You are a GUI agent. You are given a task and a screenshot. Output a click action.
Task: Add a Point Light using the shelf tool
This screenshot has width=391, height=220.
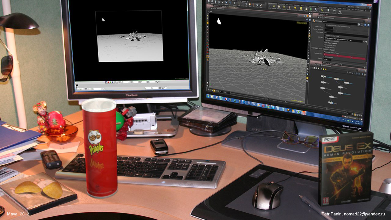(x=274, y=7)
